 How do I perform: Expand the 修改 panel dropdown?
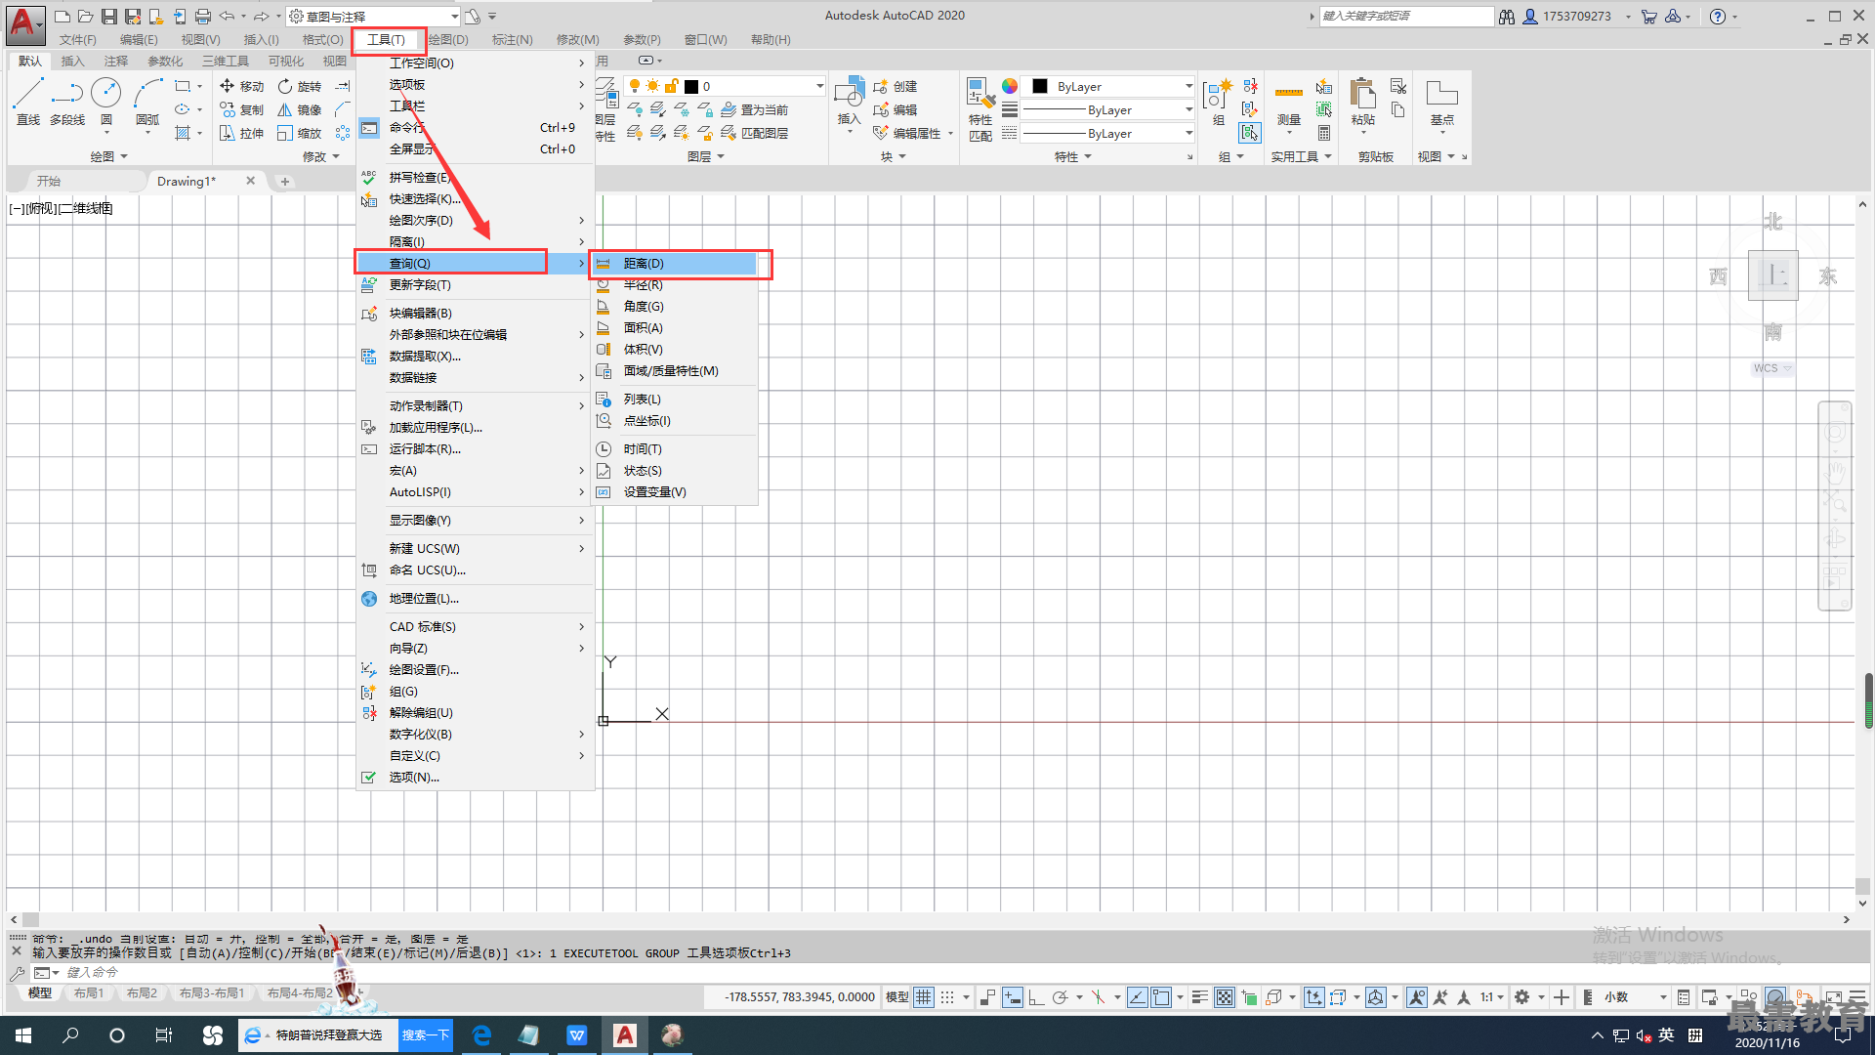(320, 156)
